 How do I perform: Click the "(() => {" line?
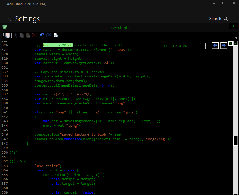pos(18,161)
